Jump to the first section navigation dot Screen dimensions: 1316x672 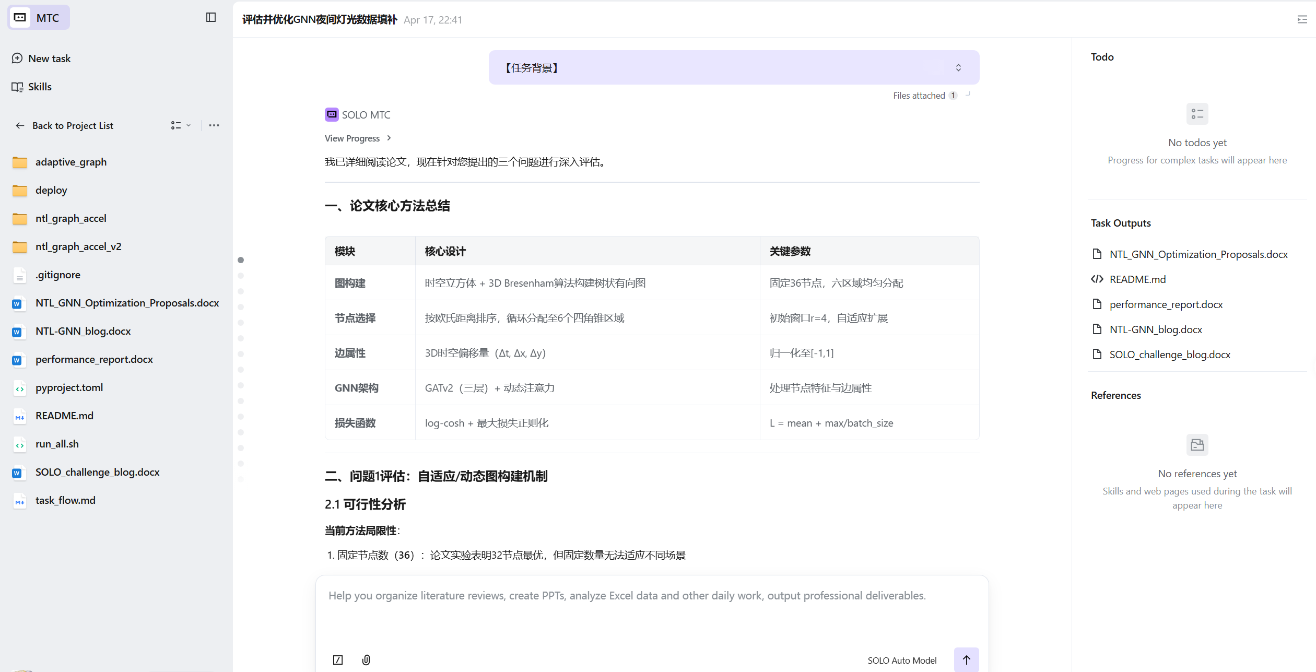[x=241, y=260]
